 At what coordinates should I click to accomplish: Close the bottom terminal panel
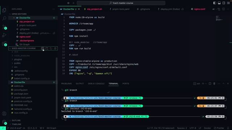point(228,83)
